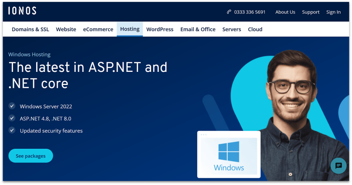Visit the Support link
The width and height of the screenshot is (352, 185).
point(310,12)
